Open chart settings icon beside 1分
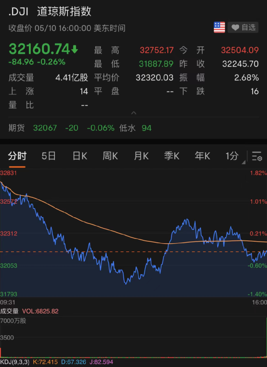The height and width of the screenshot is (367, 267). click(x=257, y=156)
